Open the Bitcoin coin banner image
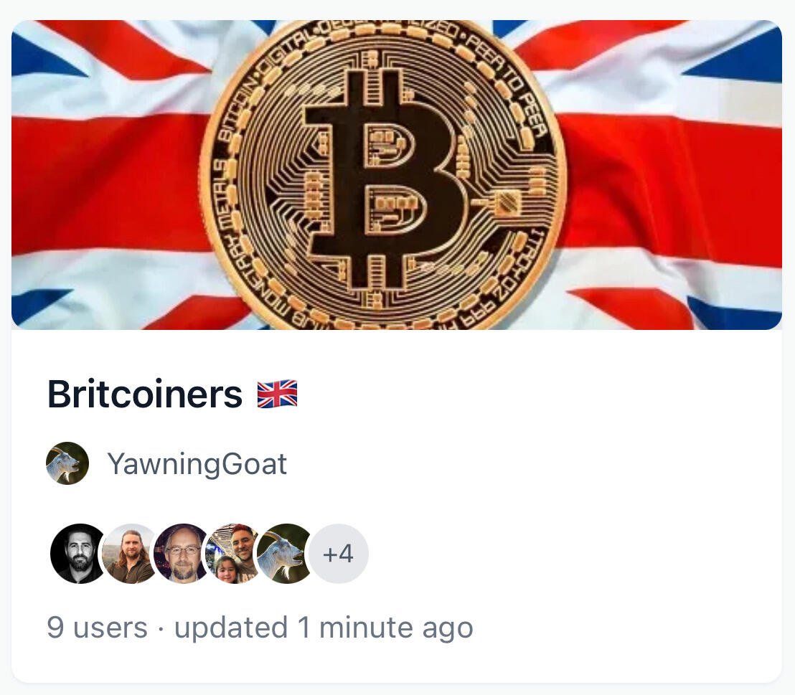Image resolution: width=795 pixels, height=695 pixels. pos(397,175)
